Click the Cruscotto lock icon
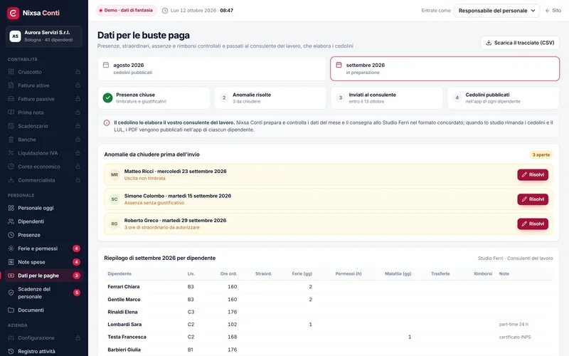Image resolution: width=569 pixels, height=356 pixels. 78,72
